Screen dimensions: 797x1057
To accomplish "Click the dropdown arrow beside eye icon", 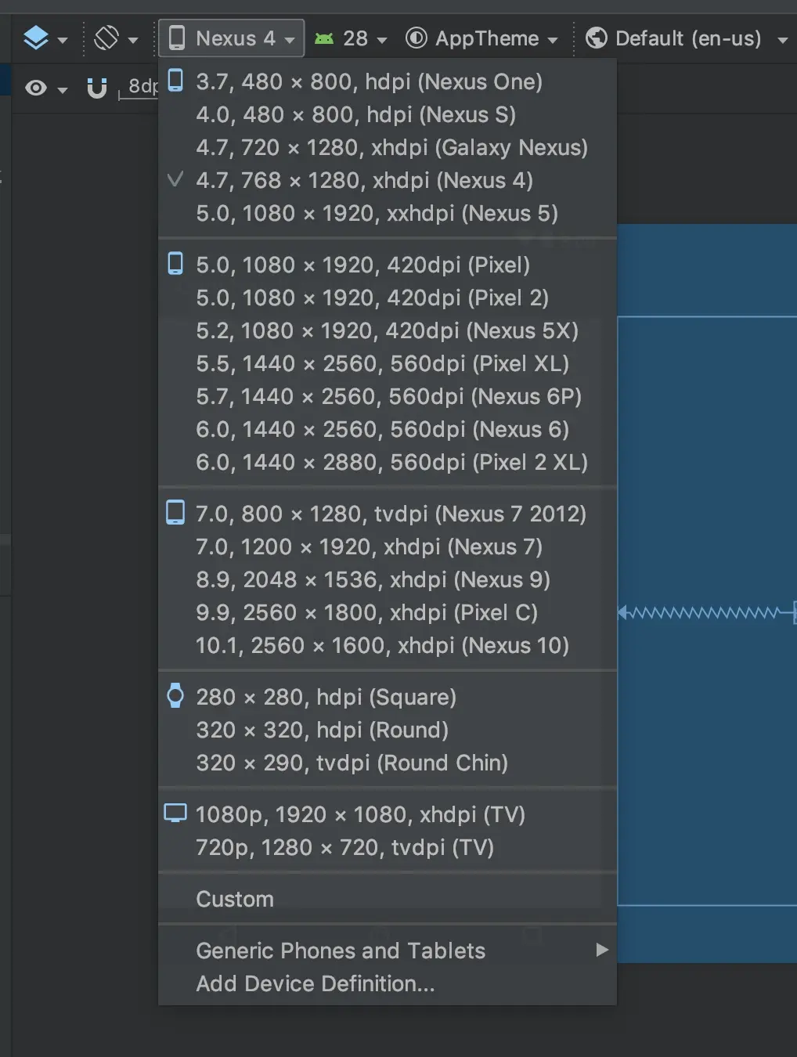I will click(x=63, y=90).
